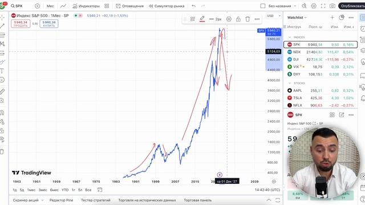Screen dimensions: 365x205
Task: Open the chart type selector
Action: click(x=63, y=6)
